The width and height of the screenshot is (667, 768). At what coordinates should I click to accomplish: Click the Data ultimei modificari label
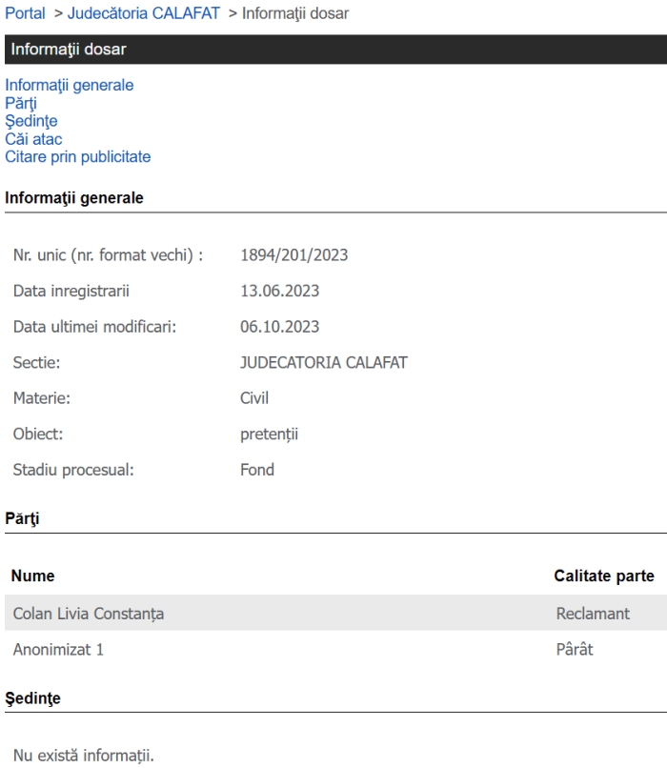(x=94, y=327)
